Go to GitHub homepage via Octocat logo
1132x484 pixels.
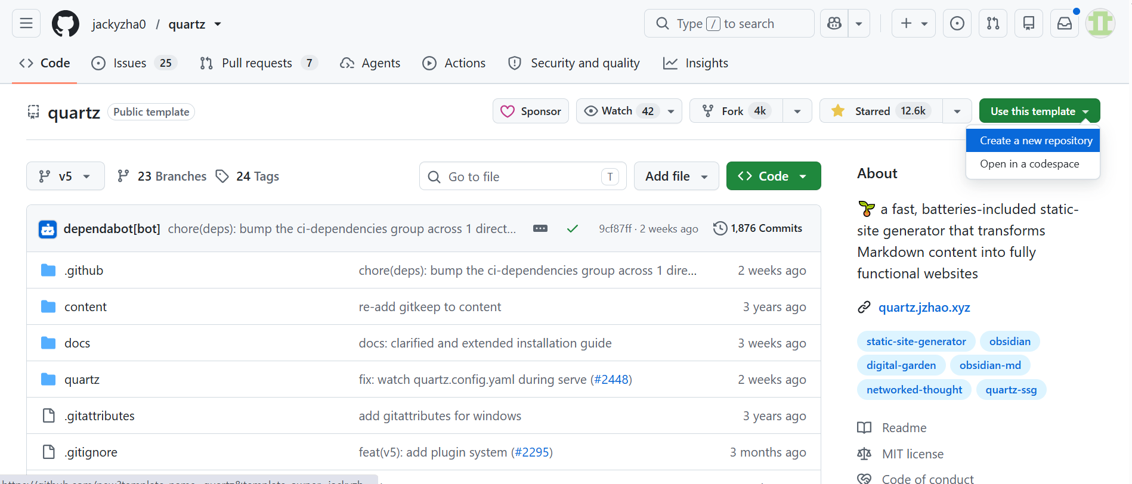click(x=66, y=24)
